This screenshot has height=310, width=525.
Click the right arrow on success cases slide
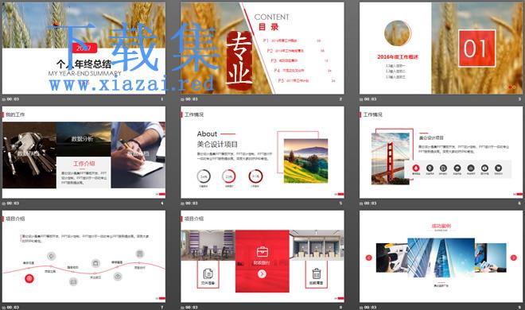click(513, 258)
